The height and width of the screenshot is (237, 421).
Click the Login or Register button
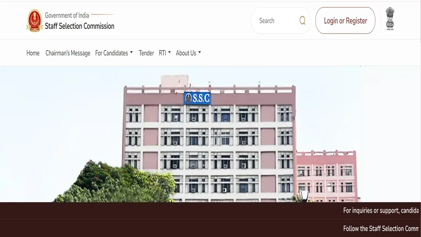coord(345,21)
